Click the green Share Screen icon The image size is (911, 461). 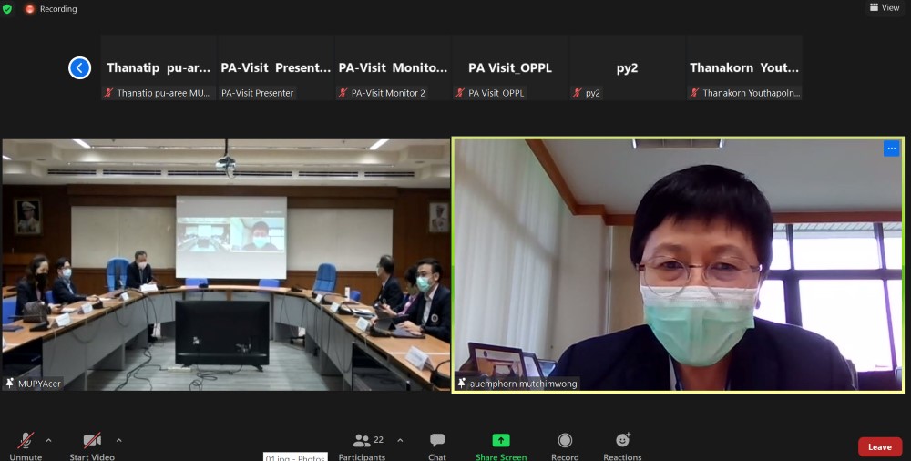point(501,442)
